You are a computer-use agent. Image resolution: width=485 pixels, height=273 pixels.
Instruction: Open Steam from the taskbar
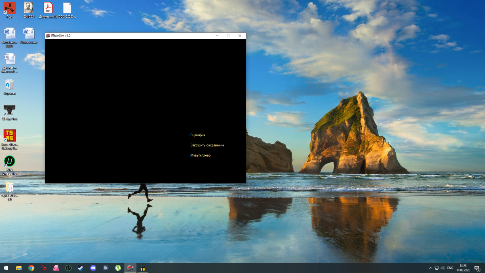click(x=81, y=268)
